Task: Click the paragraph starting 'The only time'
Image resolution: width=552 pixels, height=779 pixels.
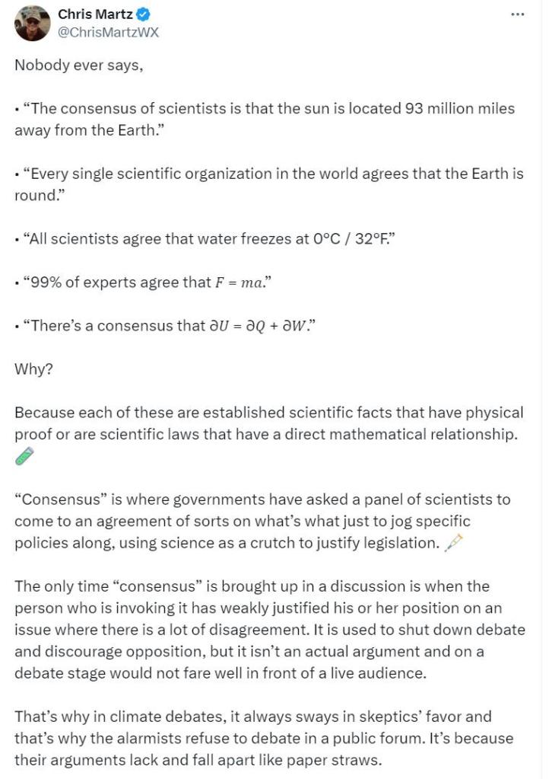Action: [x=269, y=630]
